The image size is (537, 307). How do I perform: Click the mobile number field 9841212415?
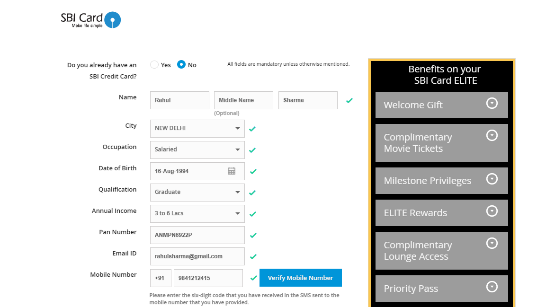click(x=208, y=278)
